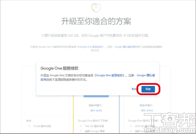Screen dimensions: 196x134
Task: Open background page Google 隱私權政策 link
Action: click(125, 47)
